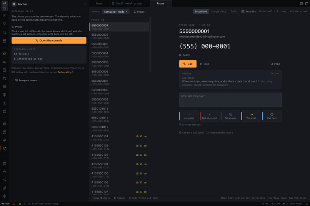
Task: Select lead 4155550101 in the list
Action: coord(119,138)
